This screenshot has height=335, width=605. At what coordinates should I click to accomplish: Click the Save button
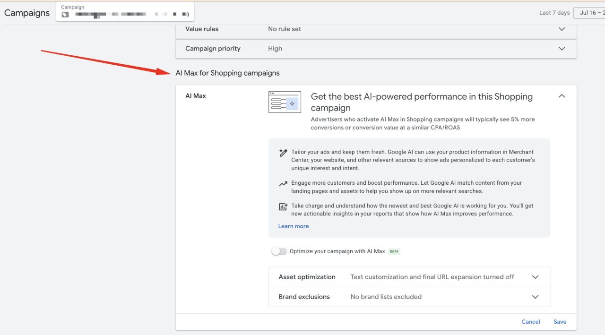pyautogui.click(x=560, y=322)
